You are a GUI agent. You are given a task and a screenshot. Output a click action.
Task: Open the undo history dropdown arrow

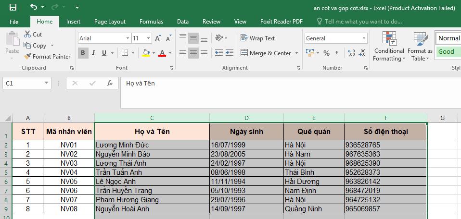[43, 7]
